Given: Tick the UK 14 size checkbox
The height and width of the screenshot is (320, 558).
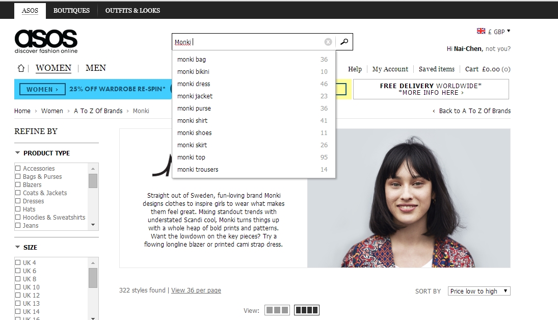Looking at the screenshot, I should point(18,311).
